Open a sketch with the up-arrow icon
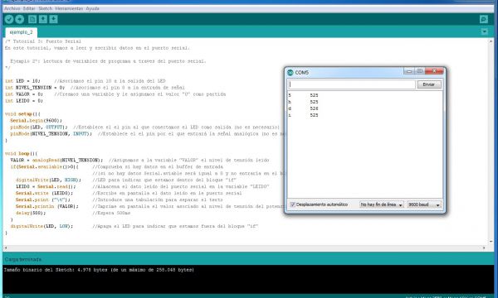 [x=43, y=19]
